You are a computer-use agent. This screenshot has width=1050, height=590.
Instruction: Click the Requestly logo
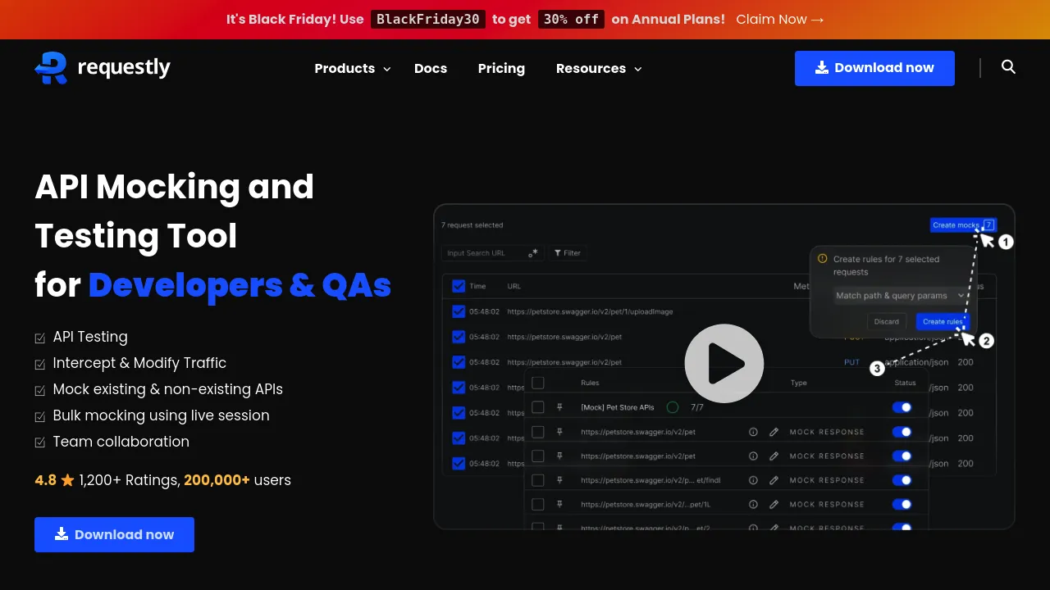103,68
